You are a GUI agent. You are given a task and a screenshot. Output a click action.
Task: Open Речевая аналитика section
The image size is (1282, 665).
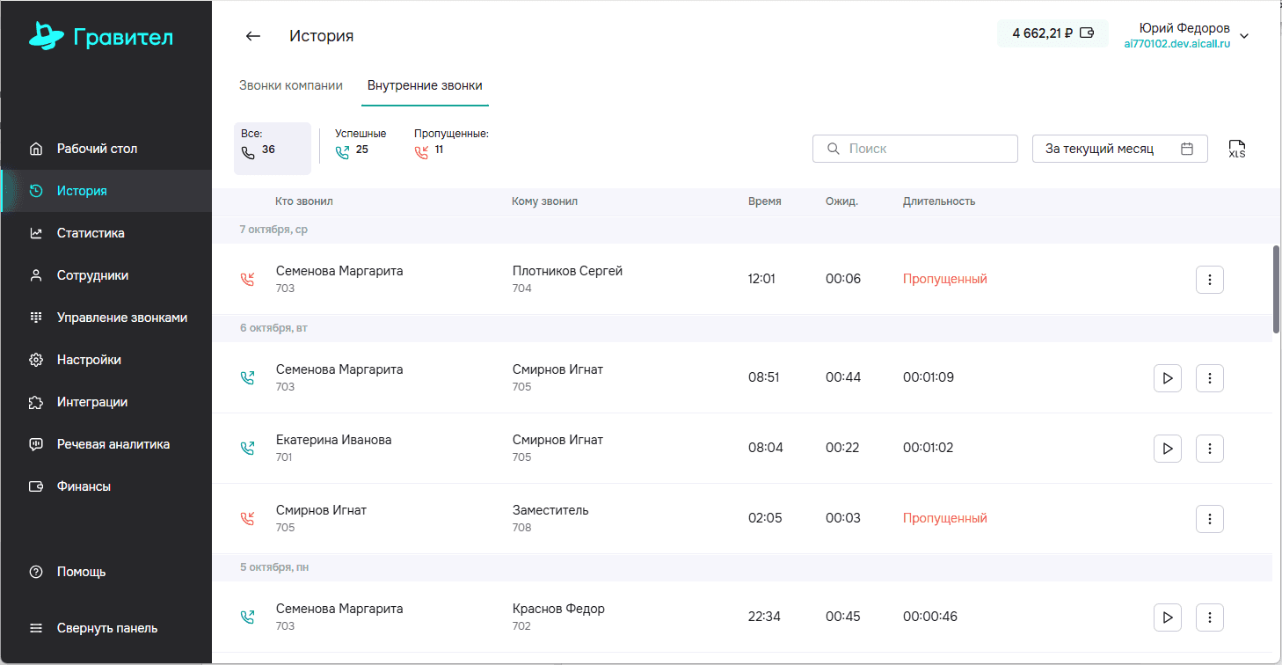pyautogui.click(x=106, y=444)
